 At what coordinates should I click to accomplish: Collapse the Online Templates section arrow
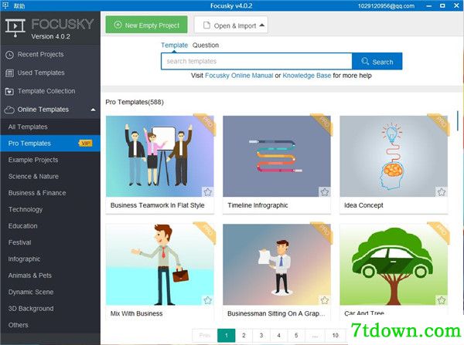click(x=93, y=110)
